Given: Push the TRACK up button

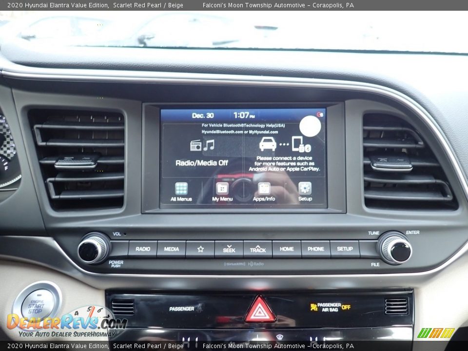Looking at the screenshot, I should (258, 249).
